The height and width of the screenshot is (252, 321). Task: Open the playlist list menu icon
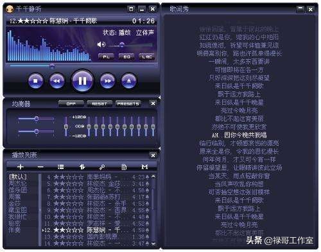(61, 166)
